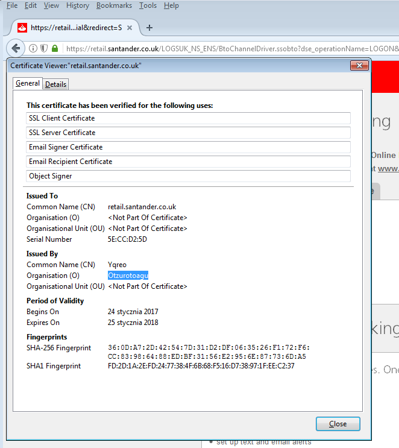Open the Edit menu
This screenshot has width=399, height=448.
[x=31, y=5]
